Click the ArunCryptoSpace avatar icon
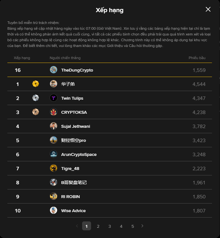 tap(54, 154)
